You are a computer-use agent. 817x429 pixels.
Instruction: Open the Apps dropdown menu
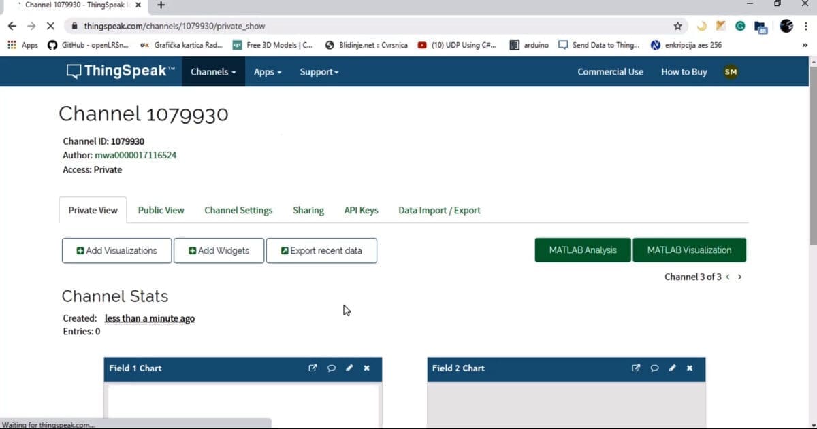267,72
